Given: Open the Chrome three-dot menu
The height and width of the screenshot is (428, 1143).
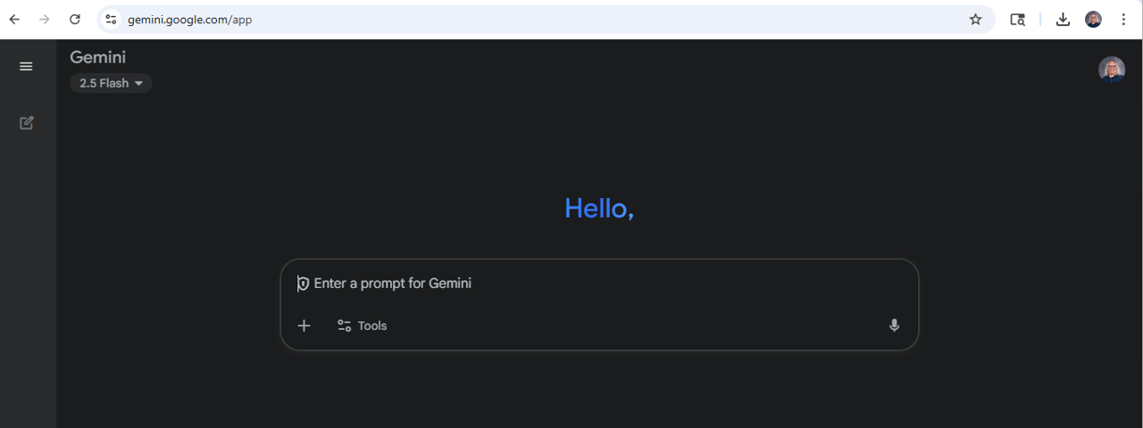Looking at the screenshot, I should pyautogui.click(x=1123, y=20).
